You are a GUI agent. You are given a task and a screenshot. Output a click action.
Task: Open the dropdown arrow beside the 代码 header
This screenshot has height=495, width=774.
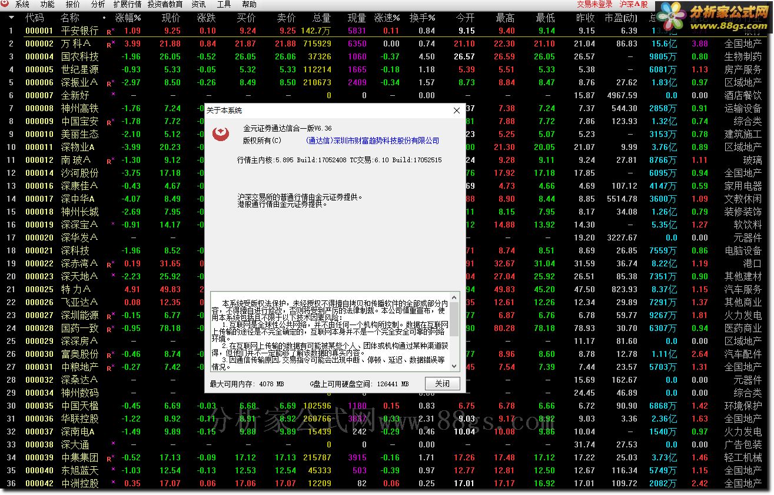[12, 18]
